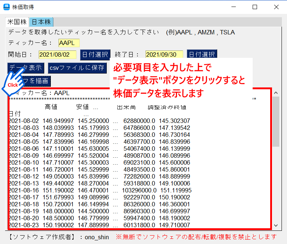Click the author name ono_shin
The height and width of the screenshot is (244, 287).
pyautogui.click(x=97, y=237)
